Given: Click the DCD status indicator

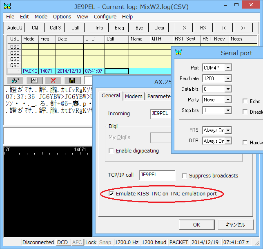Looking at the screenshot, I should [x=62, y=242].
